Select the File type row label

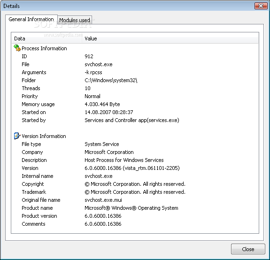(x=31, y=144)
